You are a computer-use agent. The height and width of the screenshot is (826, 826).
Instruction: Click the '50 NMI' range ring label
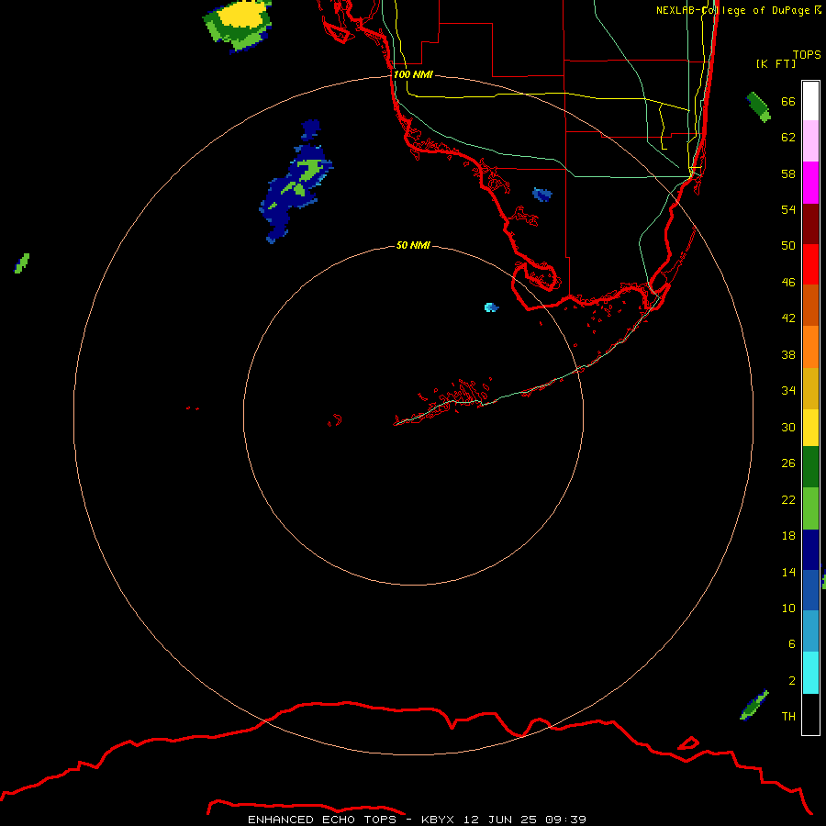[413, 245]
